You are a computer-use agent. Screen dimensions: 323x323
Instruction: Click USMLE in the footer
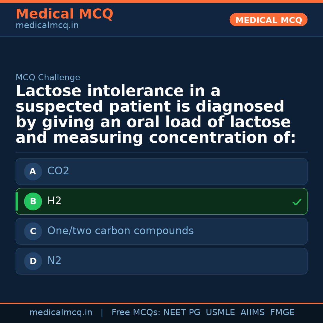220,313
